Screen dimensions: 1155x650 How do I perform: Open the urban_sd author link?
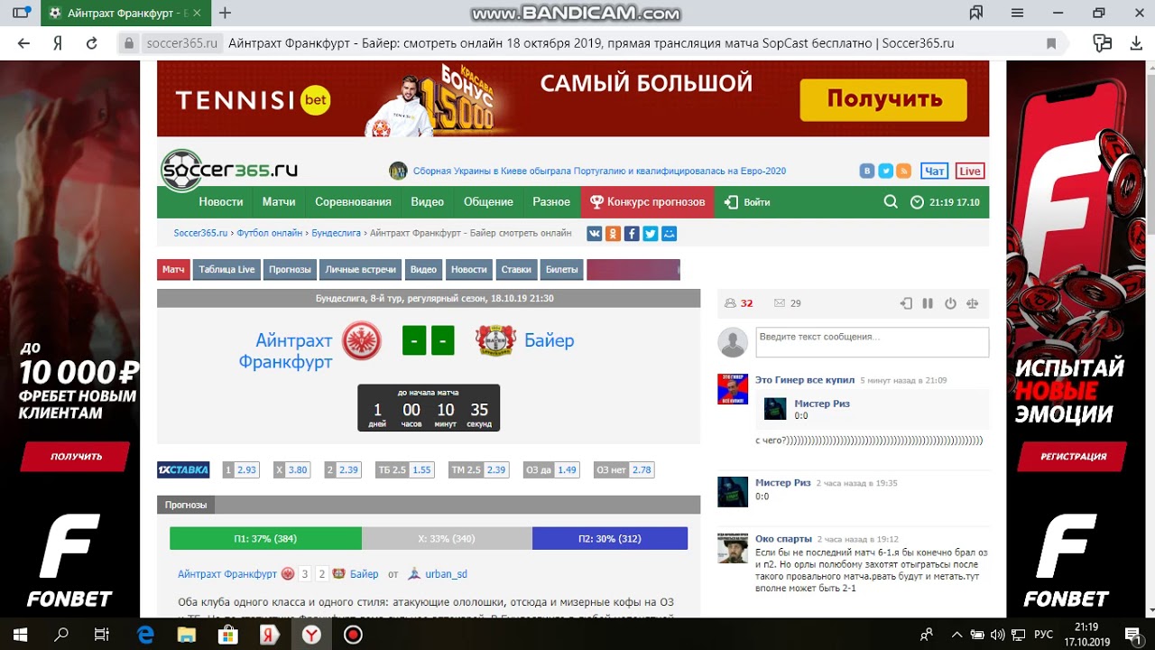point(446,574)
